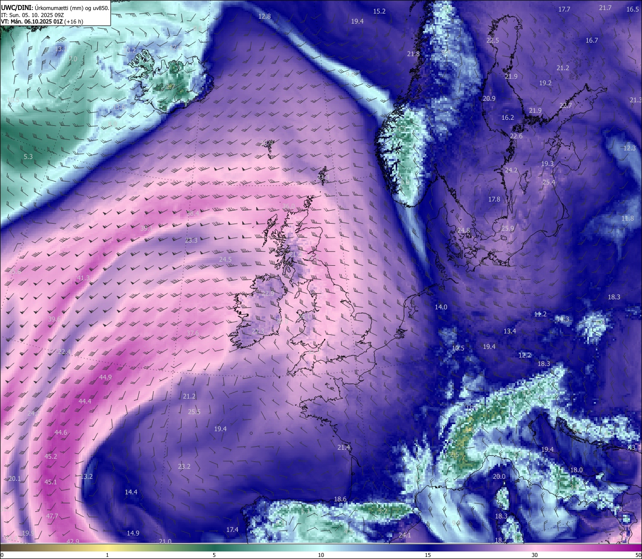Click the 20.1 value label

click(15, 478)
